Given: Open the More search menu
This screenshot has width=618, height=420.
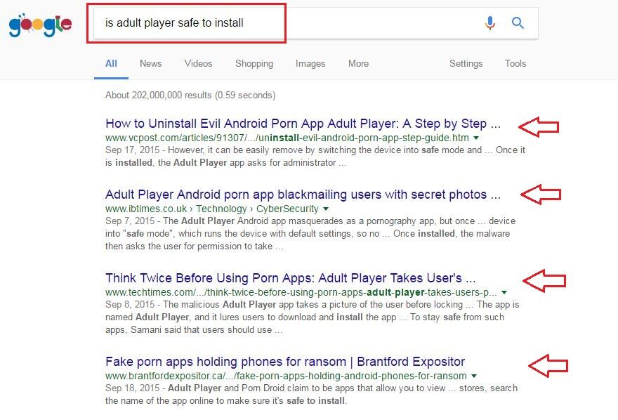Looking at the screenshot, I should (358, 63).
